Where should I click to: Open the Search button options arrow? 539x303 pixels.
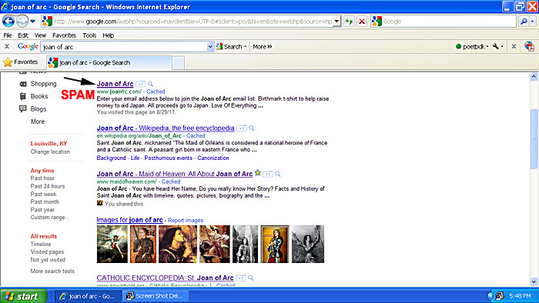click(x=246, y=47)
